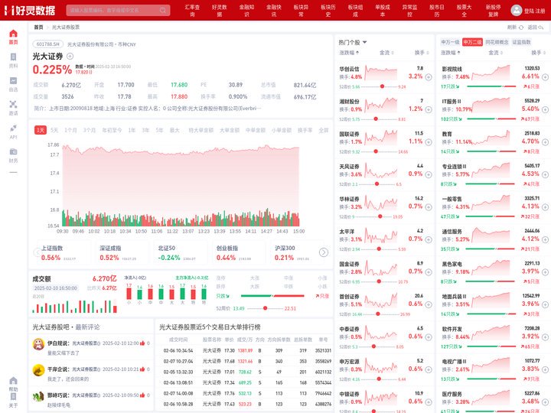Add 天风证券 with its plus icon
Screen dimensions: 551x413
click(429, 174)
